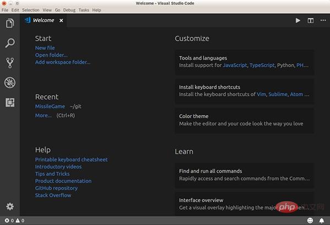The image size is (330, 225).
Task: Open the Search view icon
Action: coord(10,43)
